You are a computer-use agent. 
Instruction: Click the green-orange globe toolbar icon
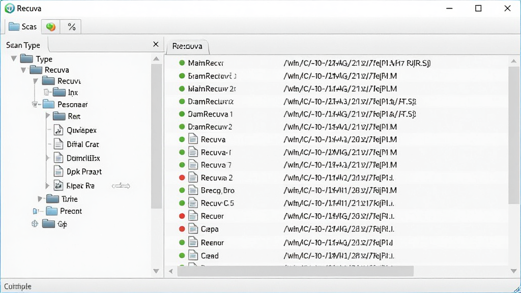51,26
